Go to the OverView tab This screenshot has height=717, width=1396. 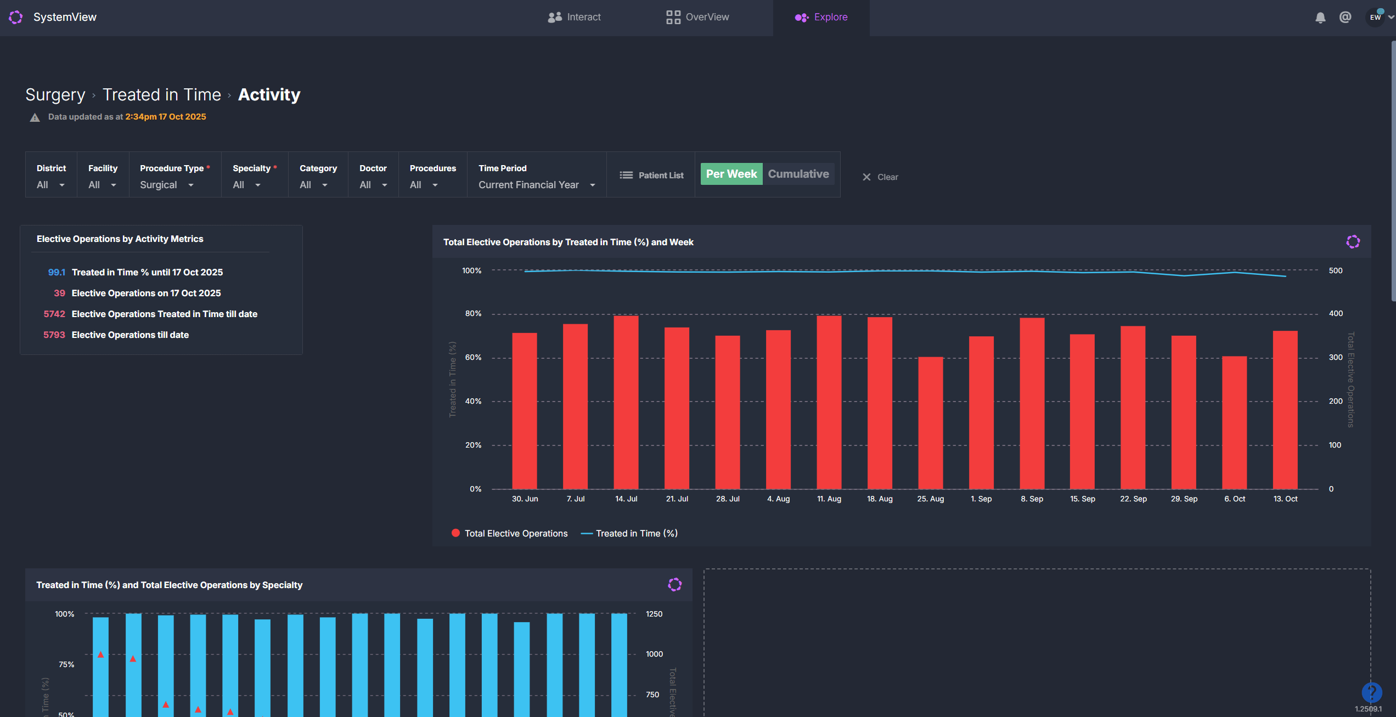pos(697,17)
